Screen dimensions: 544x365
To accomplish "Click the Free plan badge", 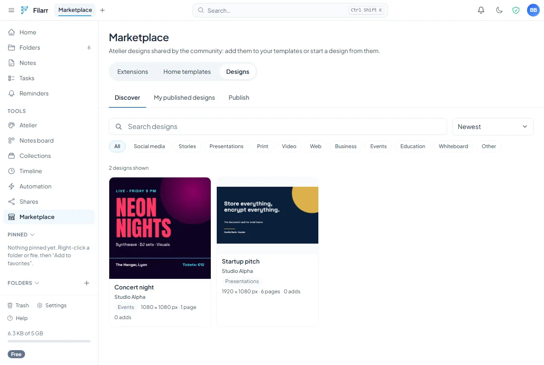I will point(16,354).
